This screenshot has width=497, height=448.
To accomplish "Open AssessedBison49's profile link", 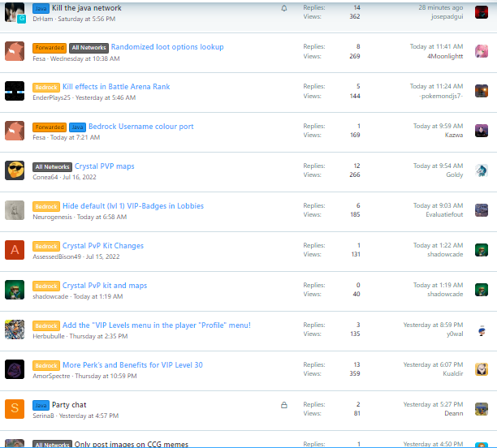I will click(x=57, y=256).
